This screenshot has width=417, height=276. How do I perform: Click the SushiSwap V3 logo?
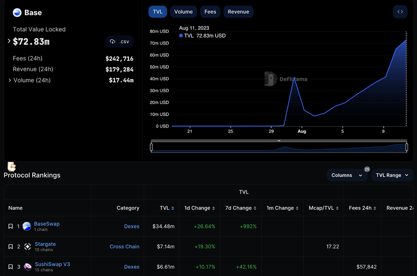pos(27,267)
